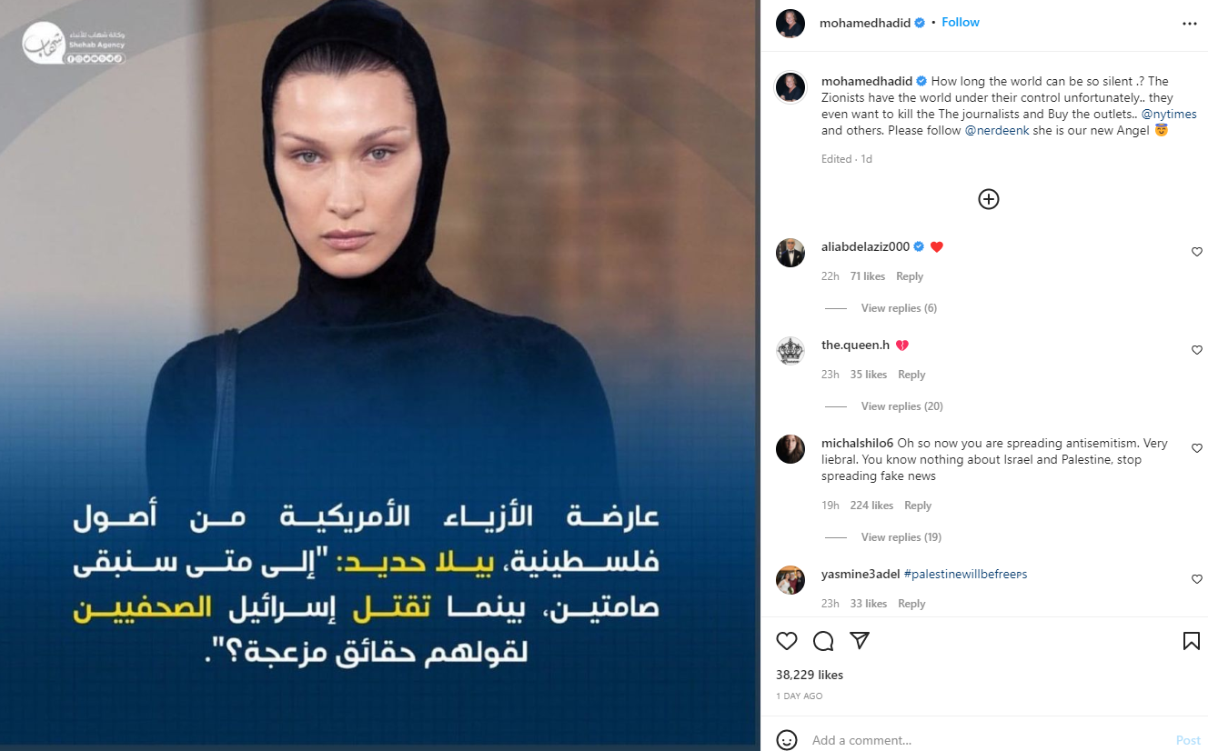Follow mohamedhadid
The height and width of the screenshot is (751, 1208).
961,23
